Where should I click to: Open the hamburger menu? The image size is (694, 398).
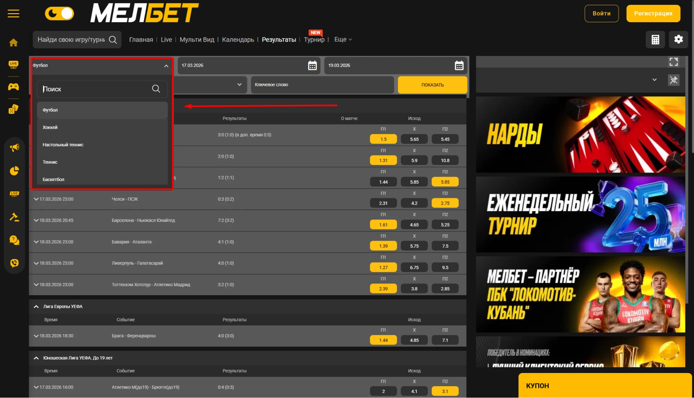14,14
